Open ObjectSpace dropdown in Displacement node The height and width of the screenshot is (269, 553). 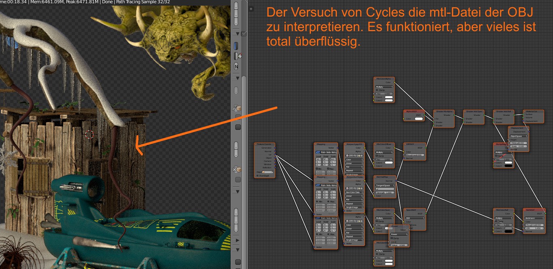pyautogui.click(x=519, y=136)
